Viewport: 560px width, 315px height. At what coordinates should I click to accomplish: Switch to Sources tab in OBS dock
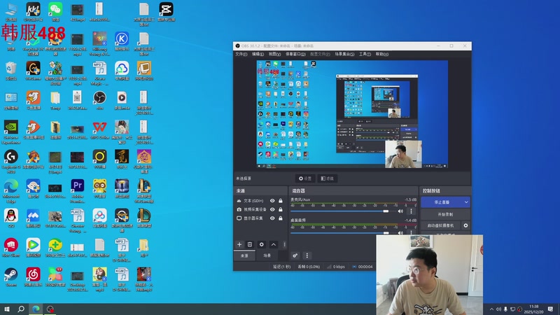point(244,255)
